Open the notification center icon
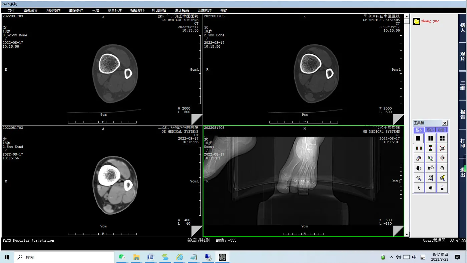This screenshot has width=467, height=263. tap(457, 257)
